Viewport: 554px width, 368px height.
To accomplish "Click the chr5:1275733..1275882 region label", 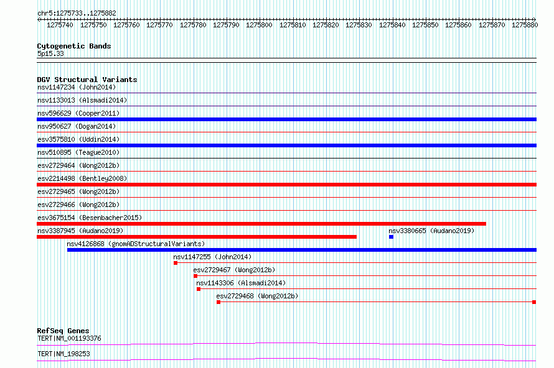I will 77,14.
